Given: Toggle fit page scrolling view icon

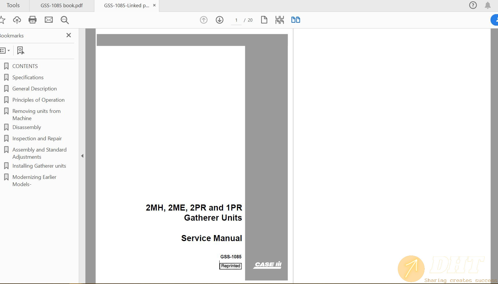Looking at the screenshot, I should 280,20.
